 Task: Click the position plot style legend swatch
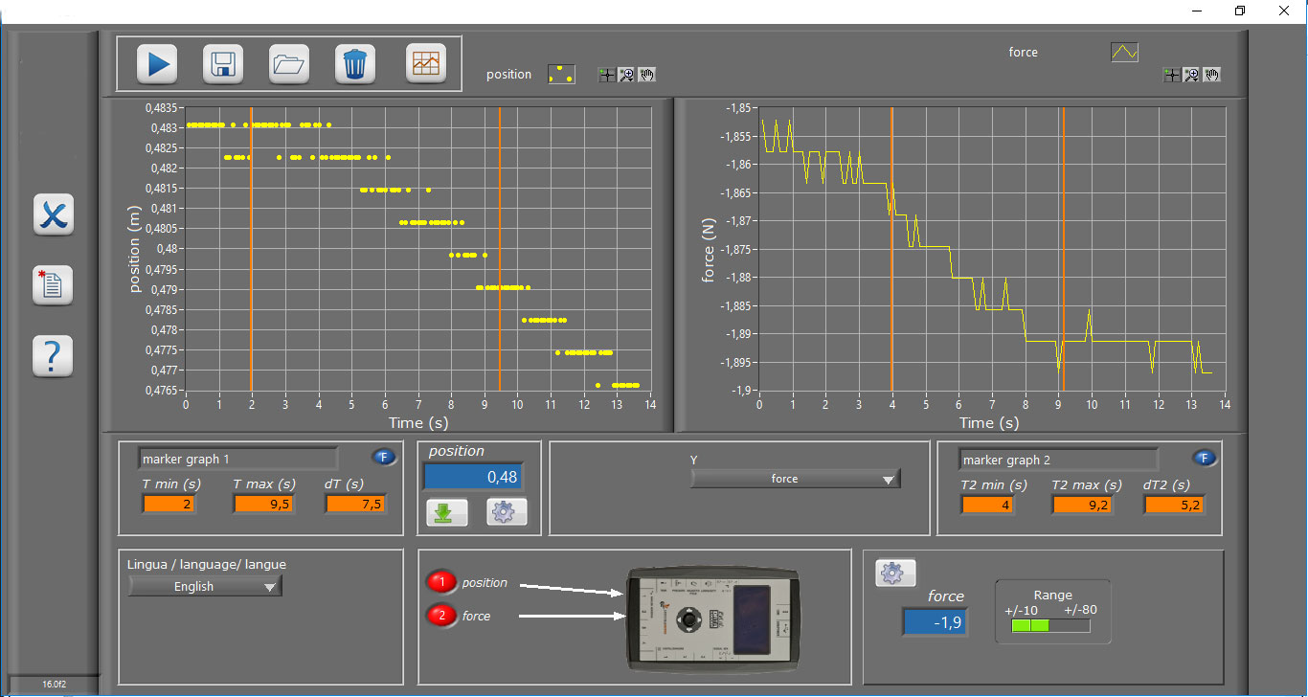click(561, 75)
